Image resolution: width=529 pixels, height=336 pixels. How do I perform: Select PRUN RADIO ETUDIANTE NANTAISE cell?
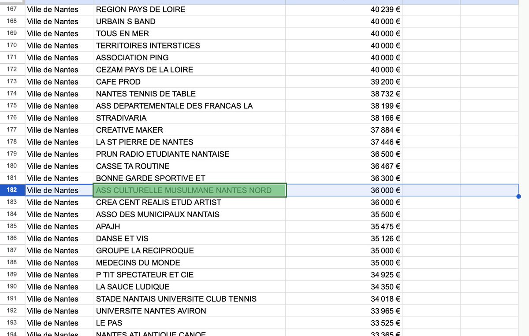coord(190,154)
